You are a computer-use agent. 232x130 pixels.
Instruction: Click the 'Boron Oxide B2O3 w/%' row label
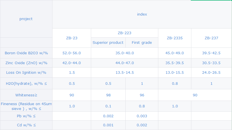pos(26,53)
